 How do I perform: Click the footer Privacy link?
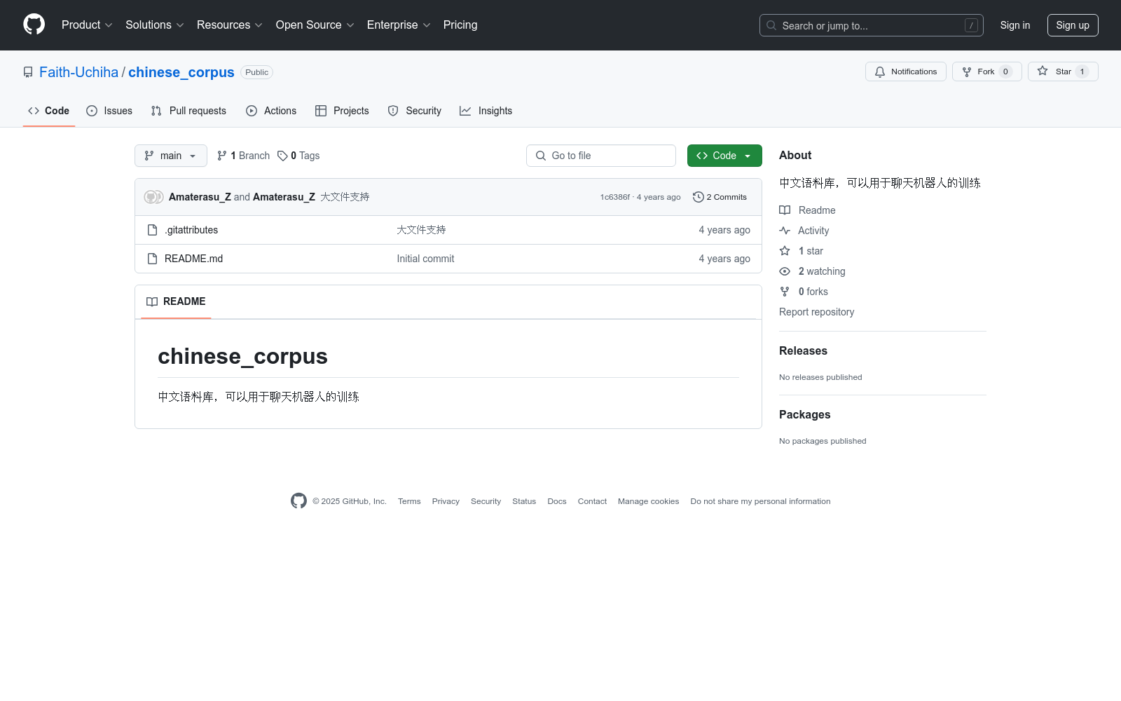pyautogui.click(x=446, y=501)
